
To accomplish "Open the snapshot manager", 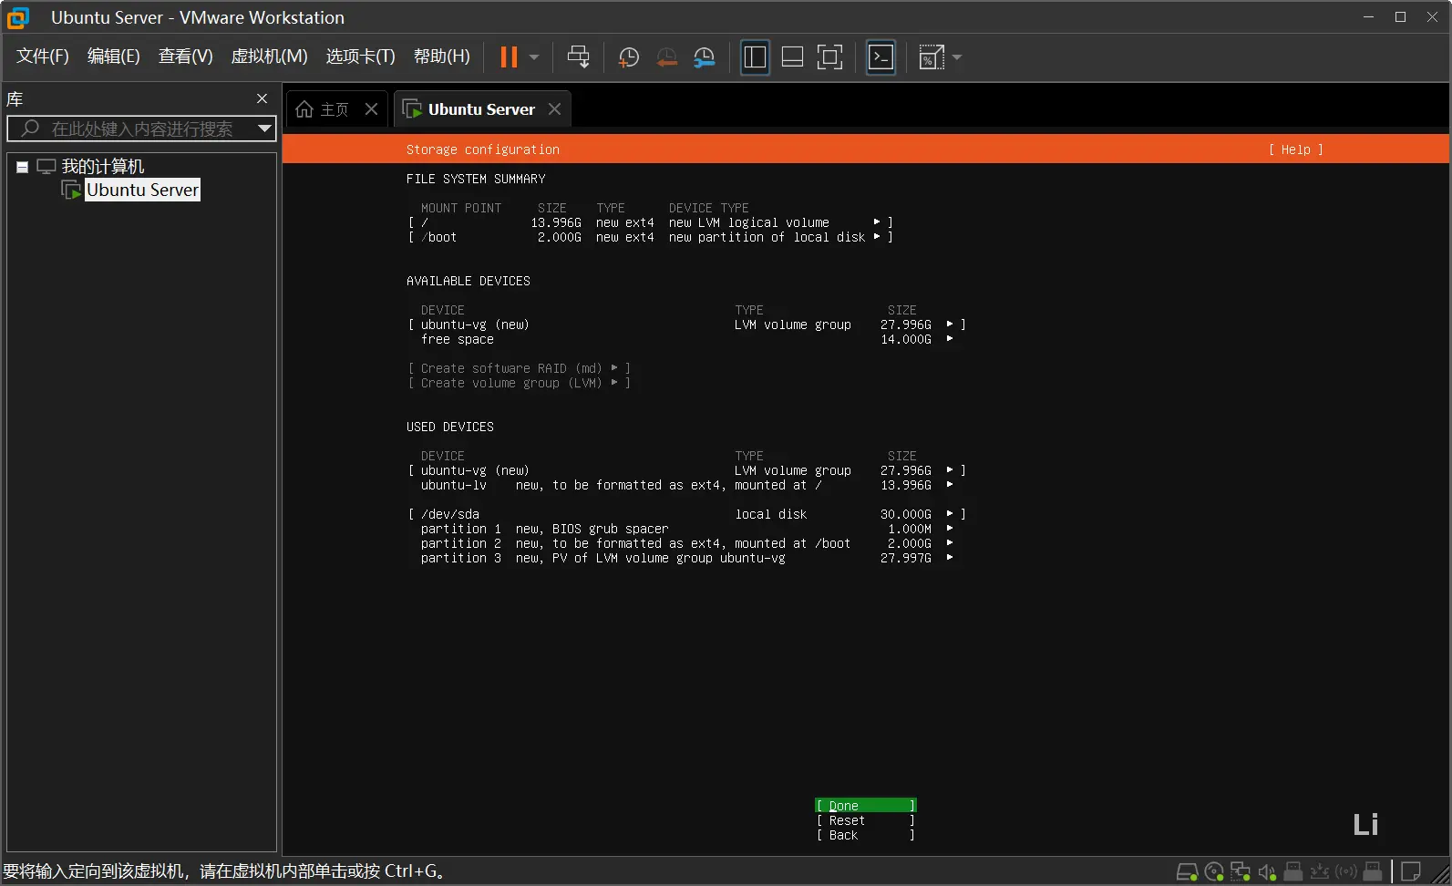I will click(704, 57).
